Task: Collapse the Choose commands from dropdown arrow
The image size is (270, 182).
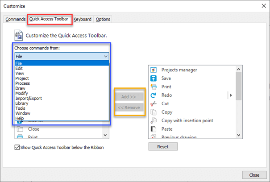Action: pyautogui.click(x=106, y=56)
